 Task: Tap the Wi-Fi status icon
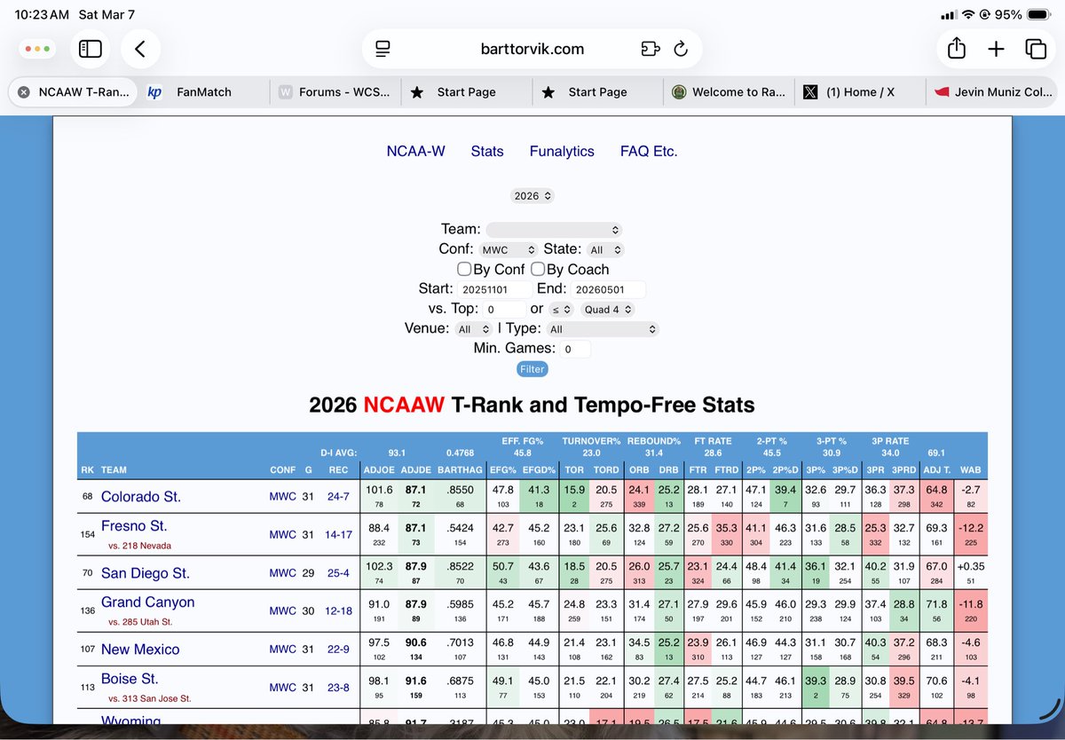(969, 15)
